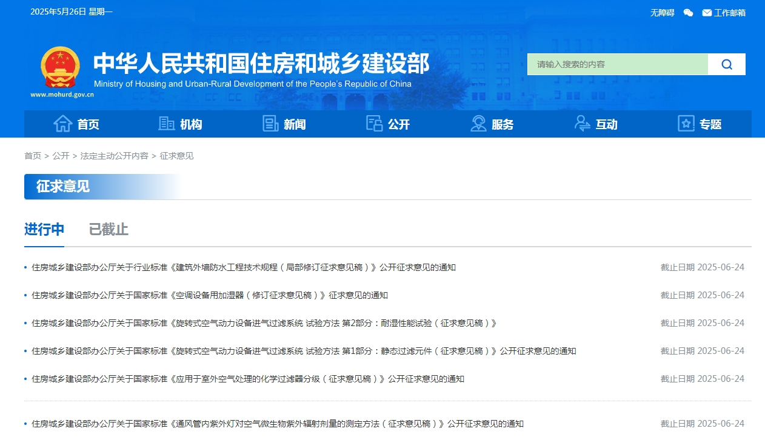The height and width of the screenshot is (437, 765).
Task: Click the work mailbox envelope icon
Action: (x=707, y=13)
